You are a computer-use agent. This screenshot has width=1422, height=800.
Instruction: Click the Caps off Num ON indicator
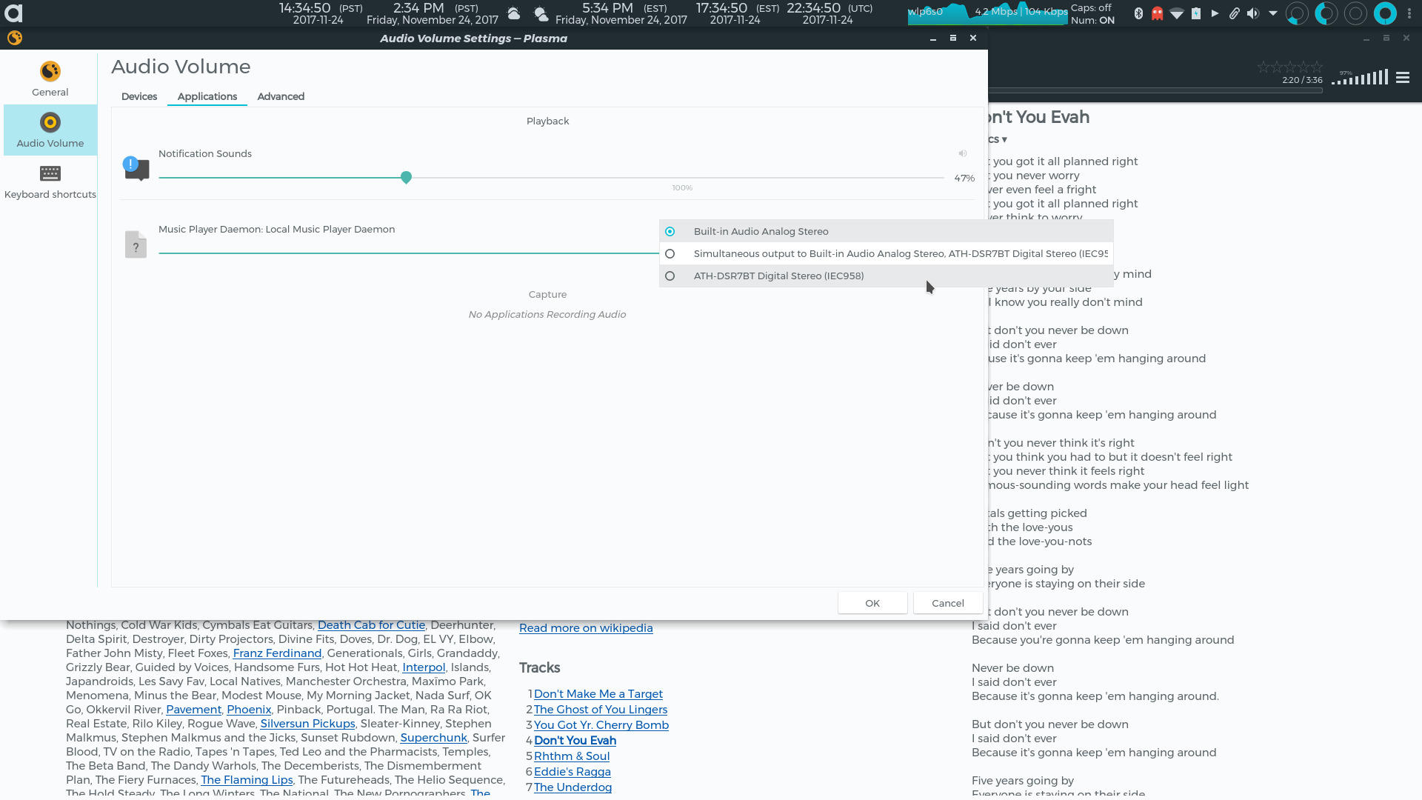[x=1092, y=13]
